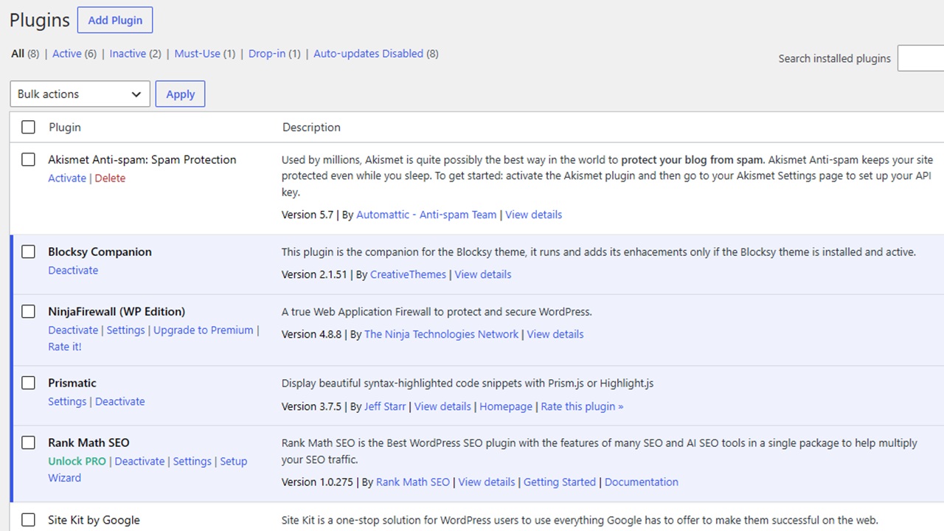View details for Akismet Anti-spam
The height and width of the screenshot is (531, 944).
(533, 215)
